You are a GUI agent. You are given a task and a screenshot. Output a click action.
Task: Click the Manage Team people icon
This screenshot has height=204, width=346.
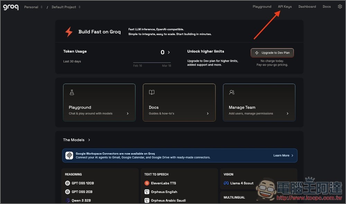(232, 92)
